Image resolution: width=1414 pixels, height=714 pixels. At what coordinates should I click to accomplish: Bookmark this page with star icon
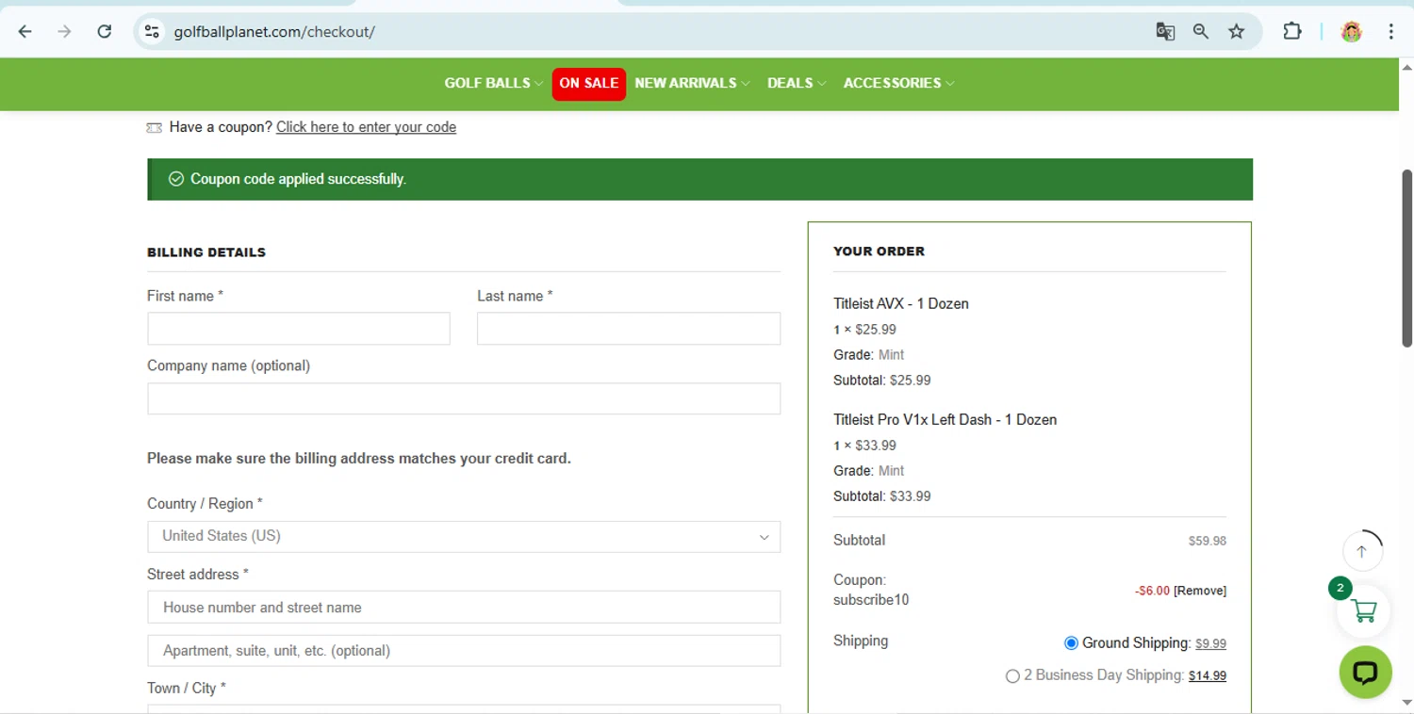pos(1237,31)
